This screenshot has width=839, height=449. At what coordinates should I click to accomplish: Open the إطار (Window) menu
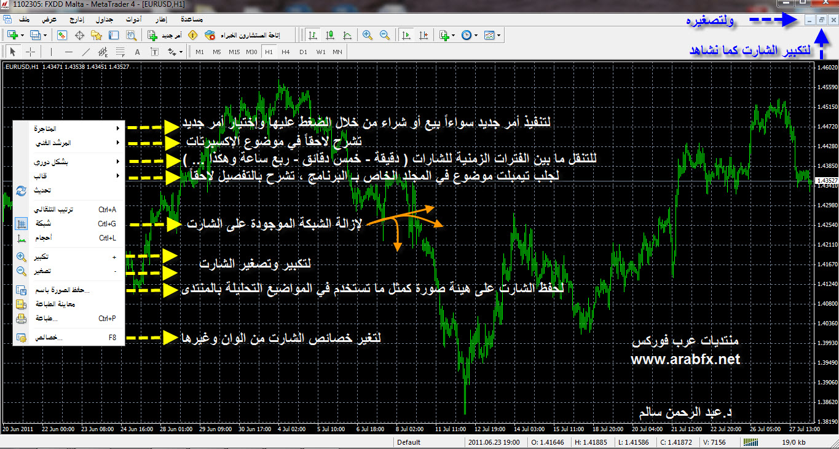162,19
